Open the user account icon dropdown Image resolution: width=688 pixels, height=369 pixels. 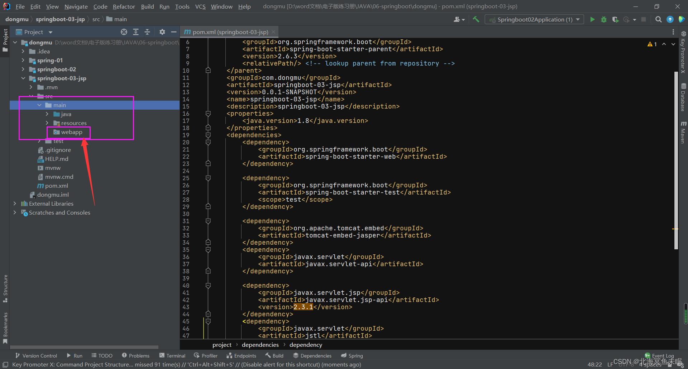[x=459, y=19]
